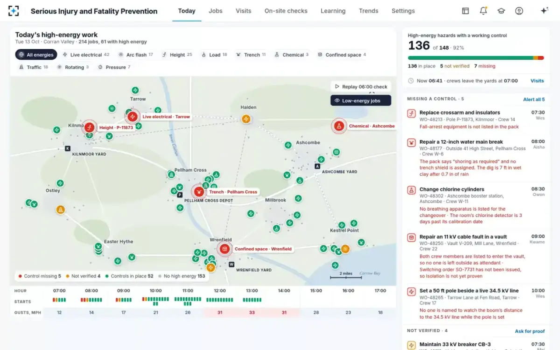This screenshot has width=560, height=350.
Task: Click the Control missing 5 legend entry
Action: click(x=40, y=276)
